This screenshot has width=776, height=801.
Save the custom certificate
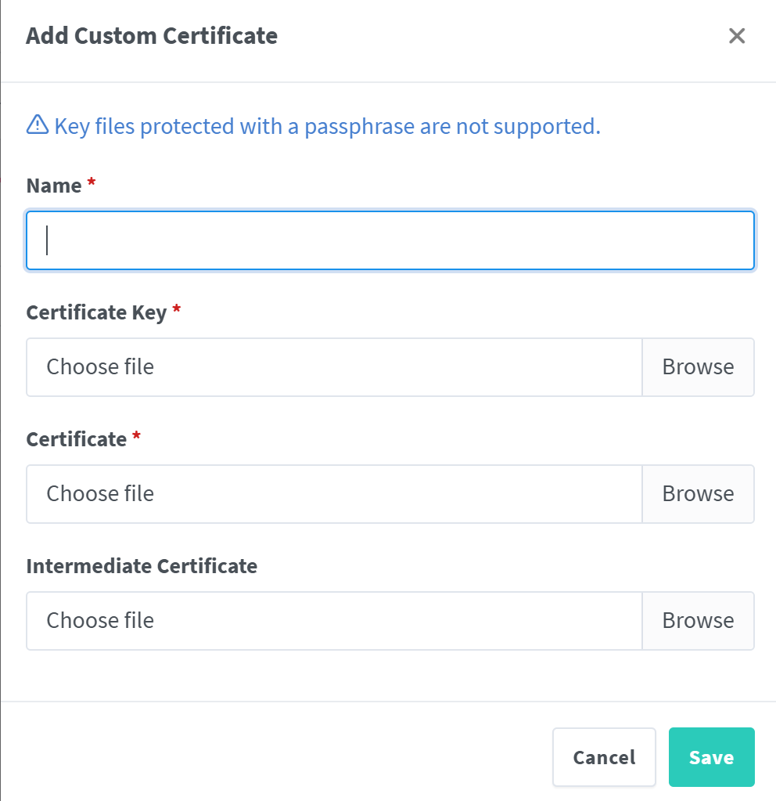click(712, 757)
